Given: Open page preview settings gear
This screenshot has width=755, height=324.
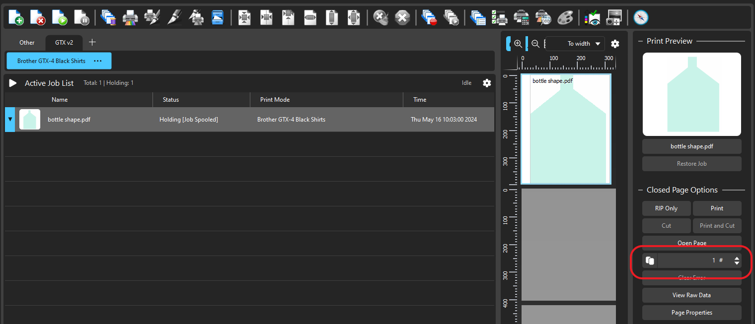Looking at the screenshot, I should pos(615,44).
